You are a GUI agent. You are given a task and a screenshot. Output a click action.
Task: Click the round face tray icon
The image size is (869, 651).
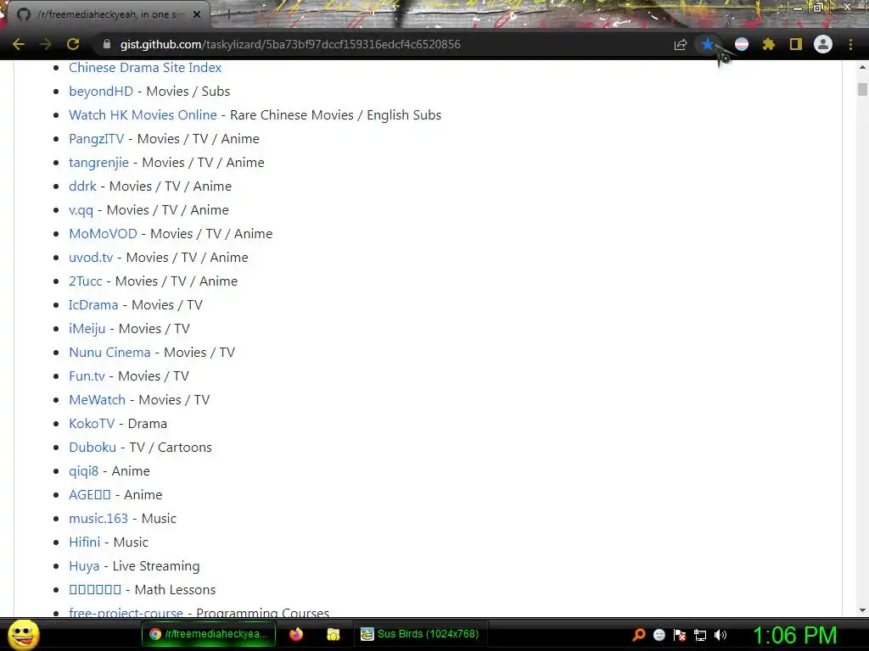(659, 635)
